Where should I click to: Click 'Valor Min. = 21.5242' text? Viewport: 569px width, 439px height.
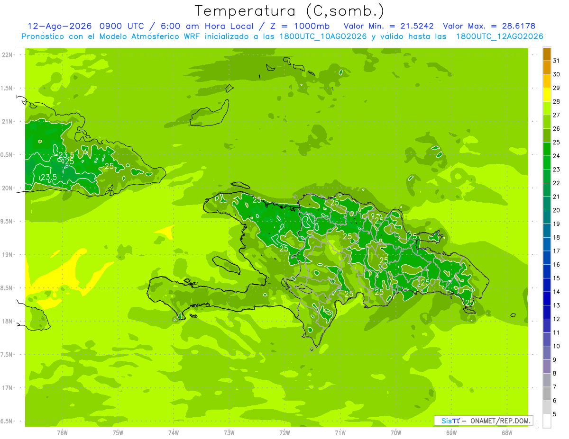(x=388, y=26)
